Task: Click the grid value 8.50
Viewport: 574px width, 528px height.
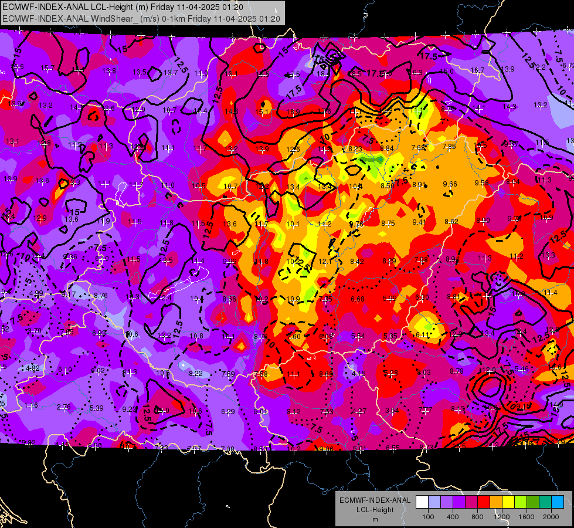Action: (388, 185)
